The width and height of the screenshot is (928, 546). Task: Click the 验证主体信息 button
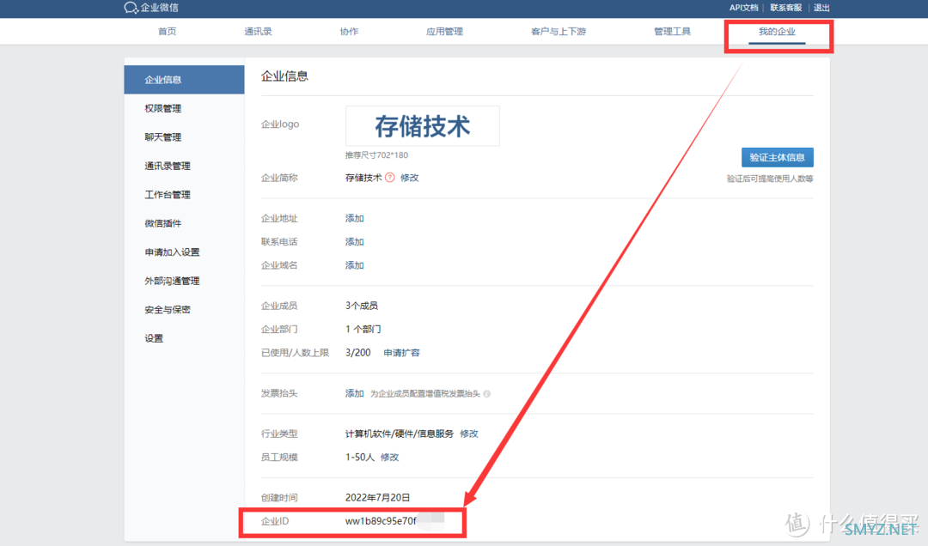pos(777,157)
